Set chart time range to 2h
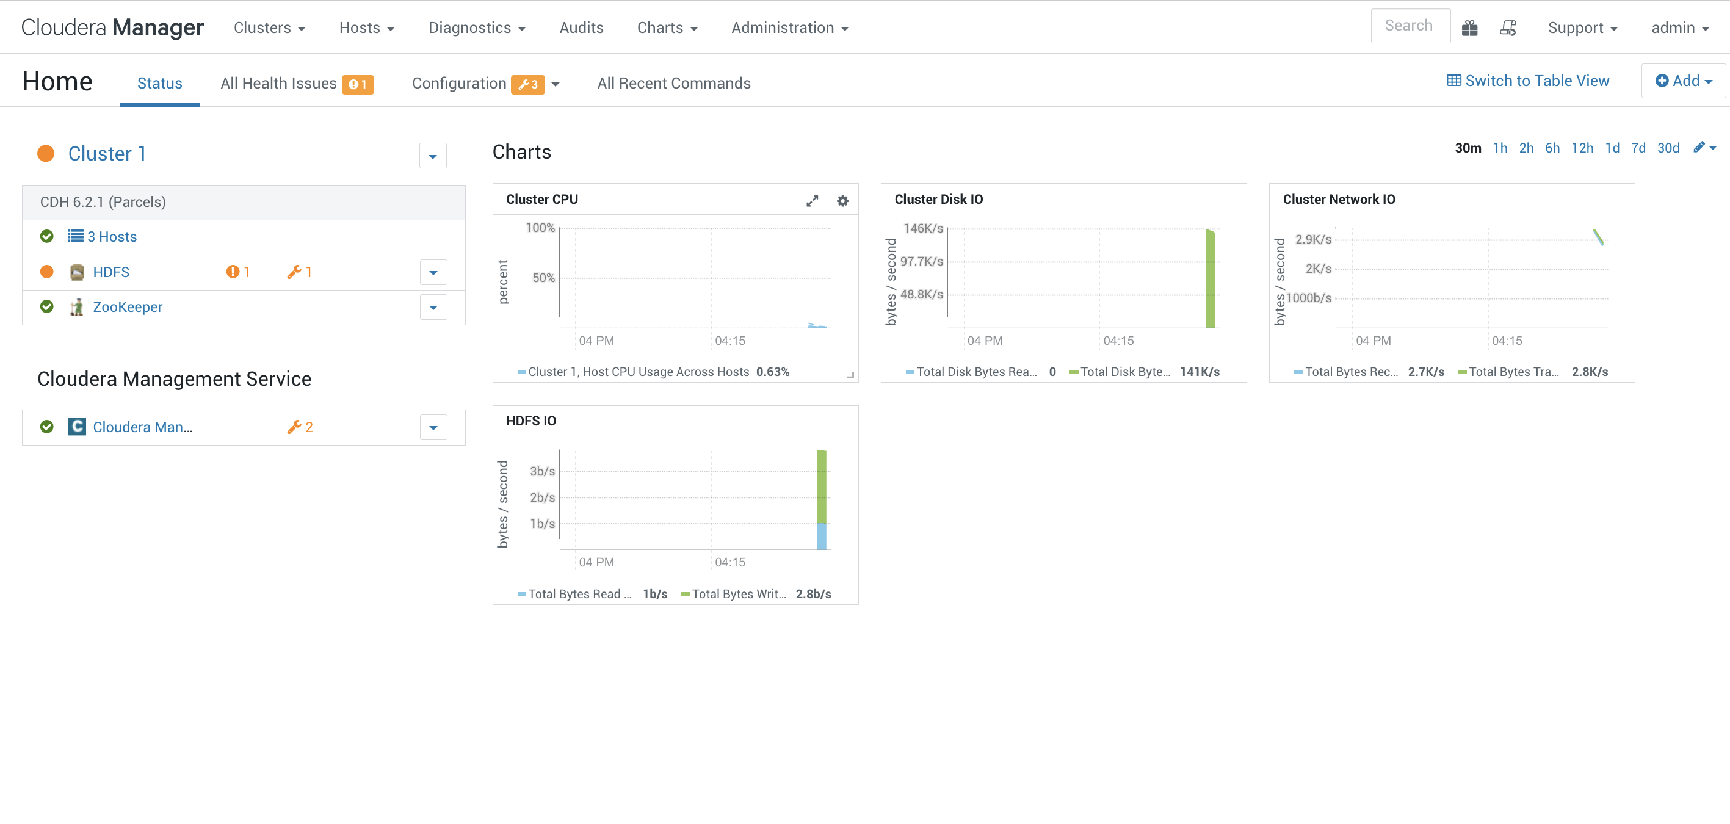The width and height of the screenshot is (1730, 824). click(x=1526, y=148)
